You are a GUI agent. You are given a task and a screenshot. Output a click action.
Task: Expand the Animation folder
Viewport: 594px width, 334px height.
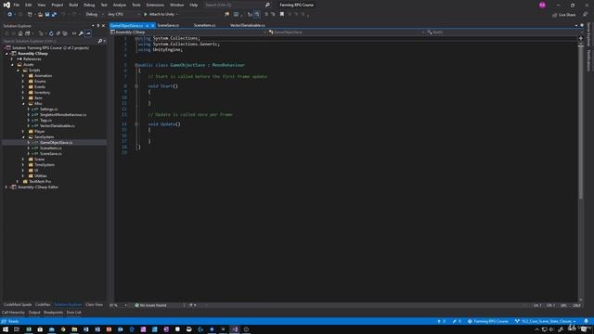[23, 76]
